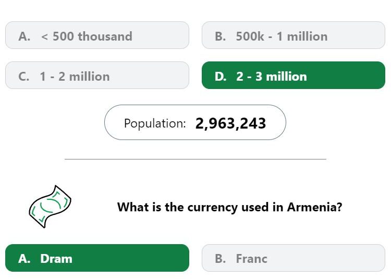Click the letter "A." beside Dram

24,259
